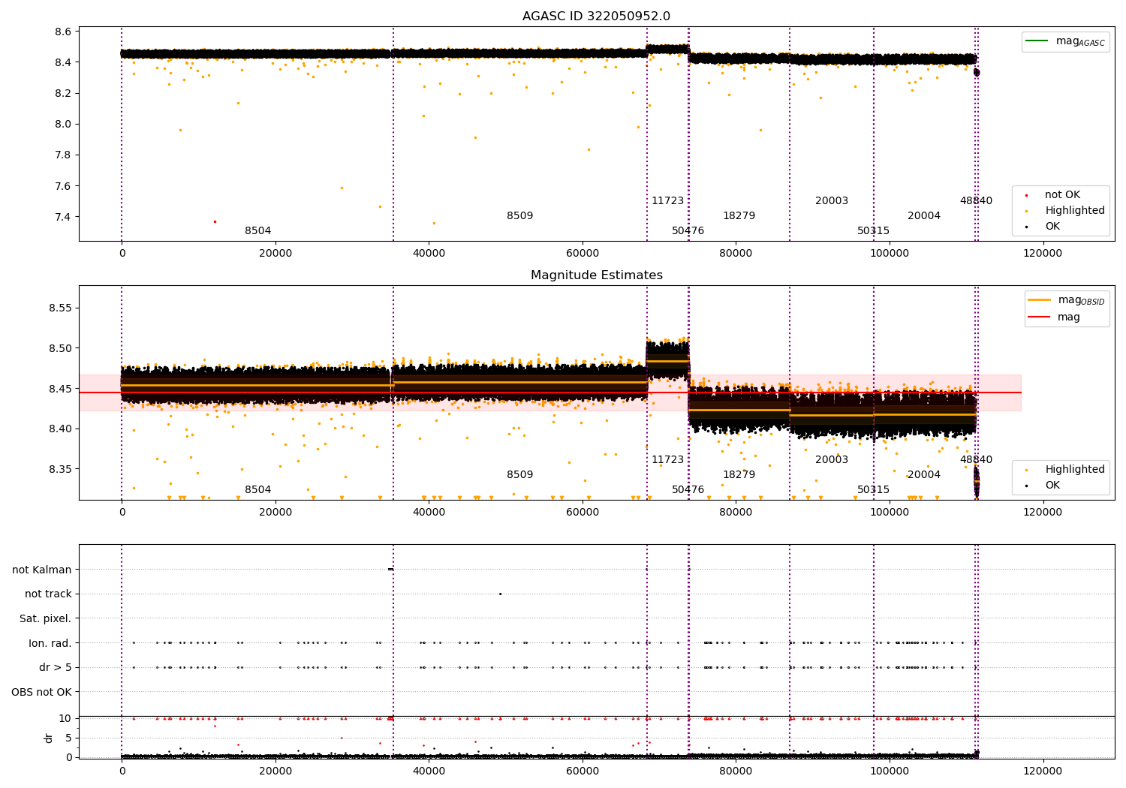Click OBSID label 18279 in AGASC ID plot

(x=739, y=216)
